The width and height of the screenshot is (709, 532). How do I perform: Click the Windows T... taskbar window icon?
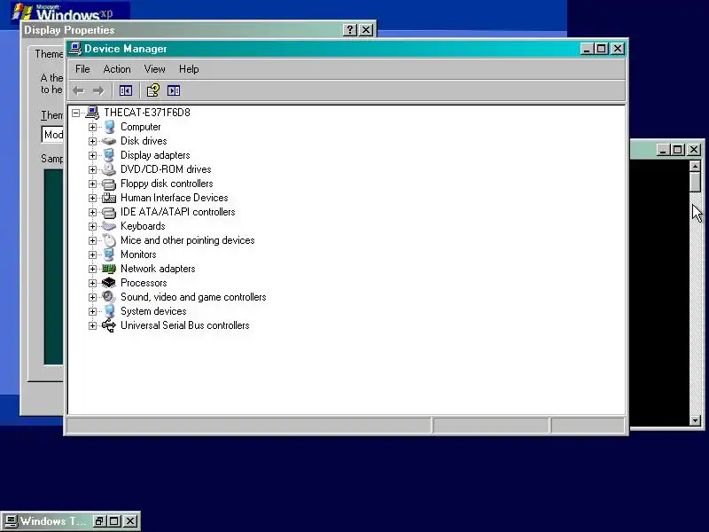[x=12, y=521]
